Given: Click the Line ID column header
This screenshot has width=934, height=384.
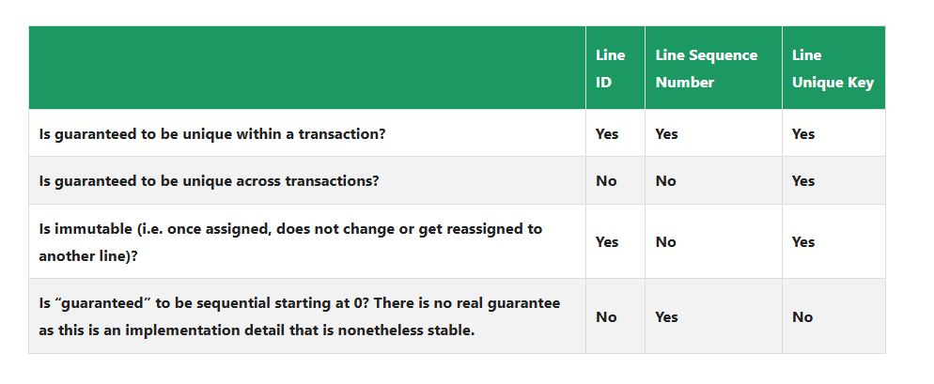Looking at the screenshot, I should point(609,69).
